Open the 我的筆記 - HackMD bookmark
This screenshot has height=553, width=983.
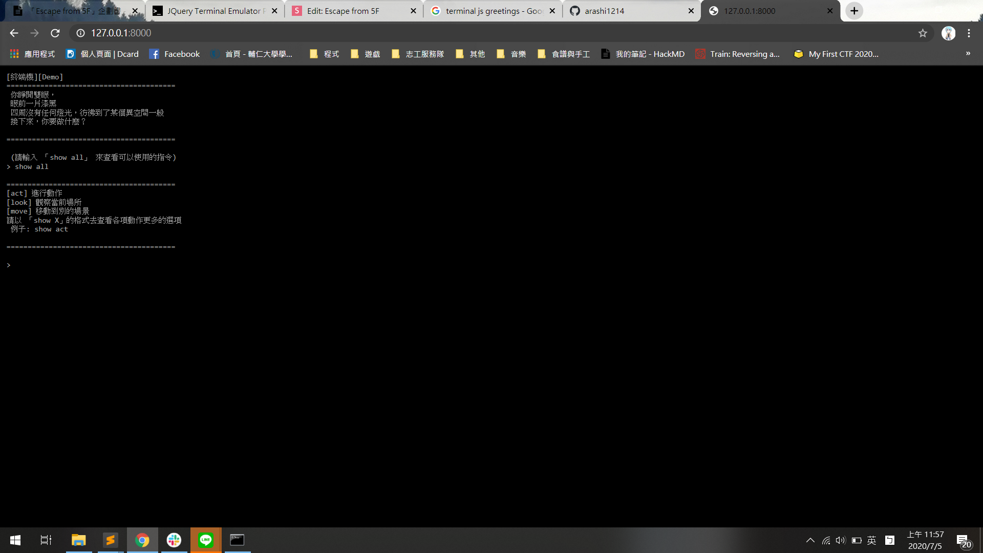pos(643,54)
